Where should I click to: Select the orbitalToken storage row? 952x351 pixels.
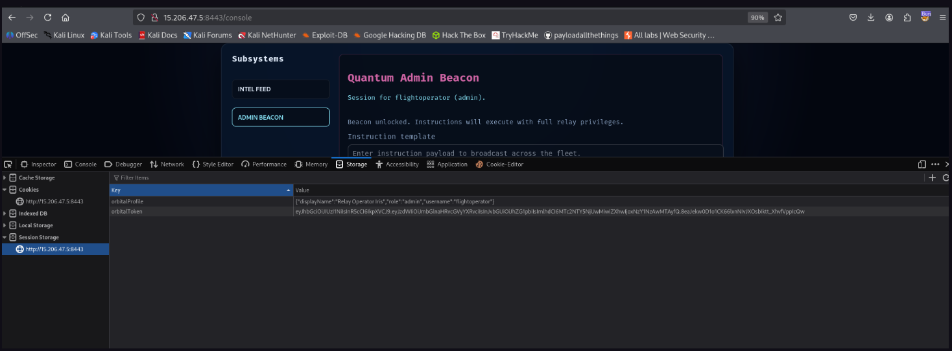pyautogui.click(x=201, y=212)
